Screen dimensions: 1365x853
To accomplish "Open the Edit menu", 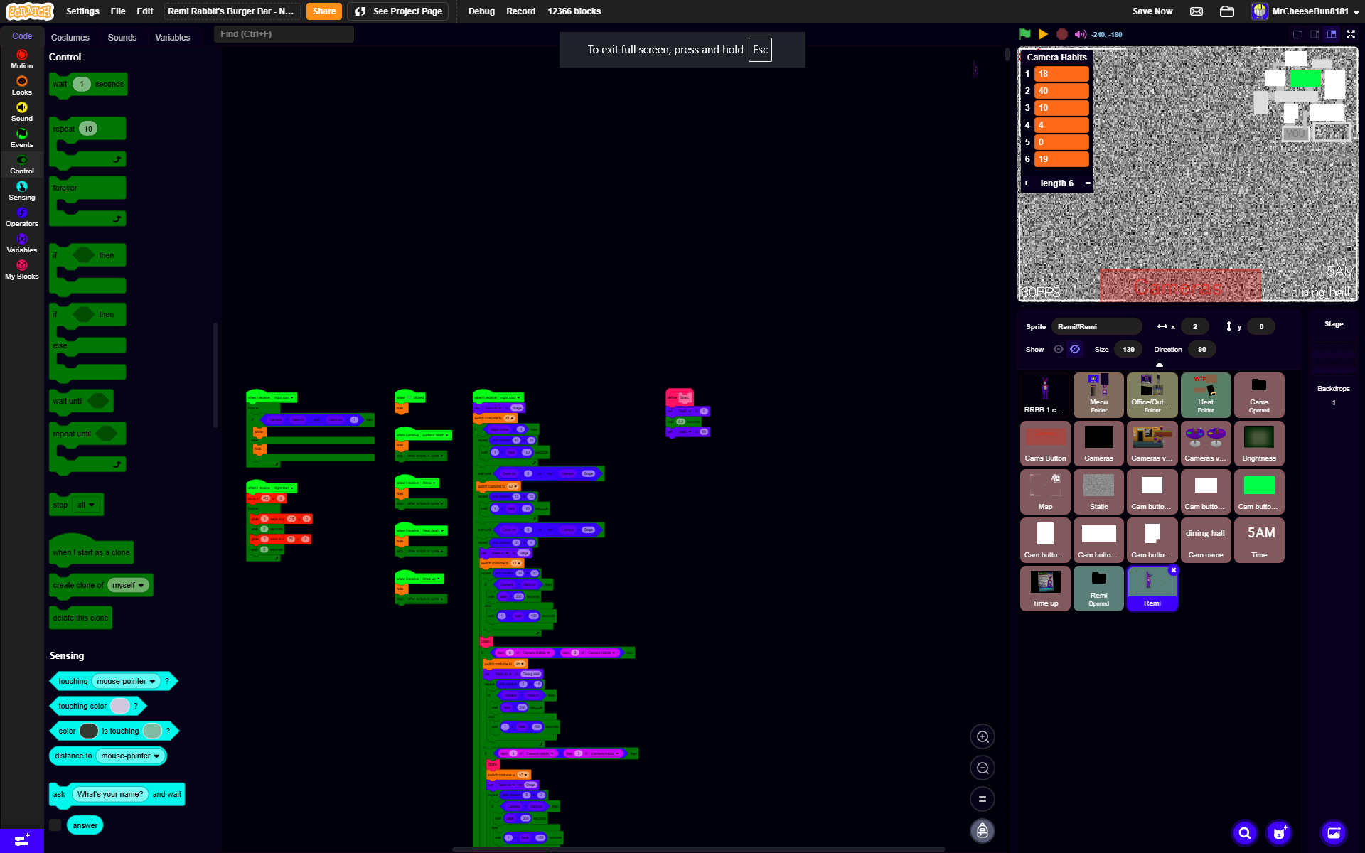I will (x=145, y=11).
